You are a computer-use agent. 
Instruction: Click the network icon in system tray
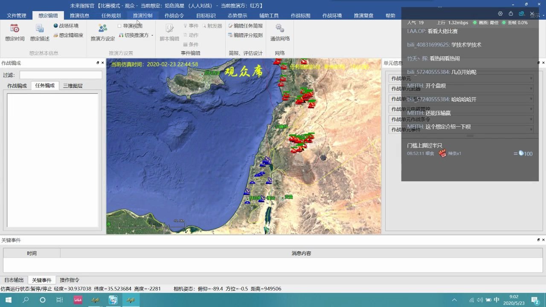pyautogui.click(x=471, y=300)
